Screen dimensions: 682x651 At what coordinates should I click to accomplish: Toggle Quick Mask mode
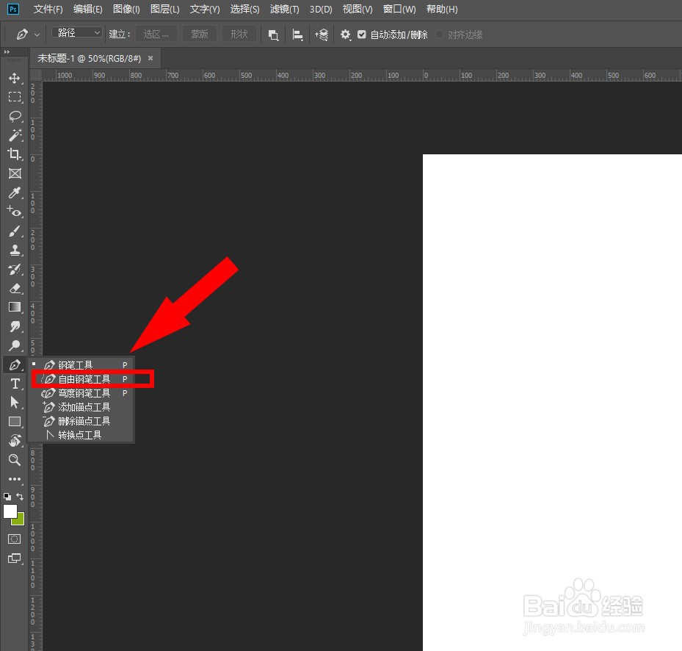point(15,539)
